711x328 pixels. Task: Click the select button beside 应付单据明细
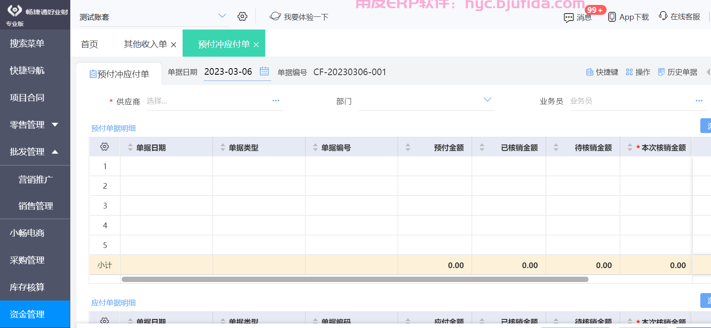[x=706, y=300]
